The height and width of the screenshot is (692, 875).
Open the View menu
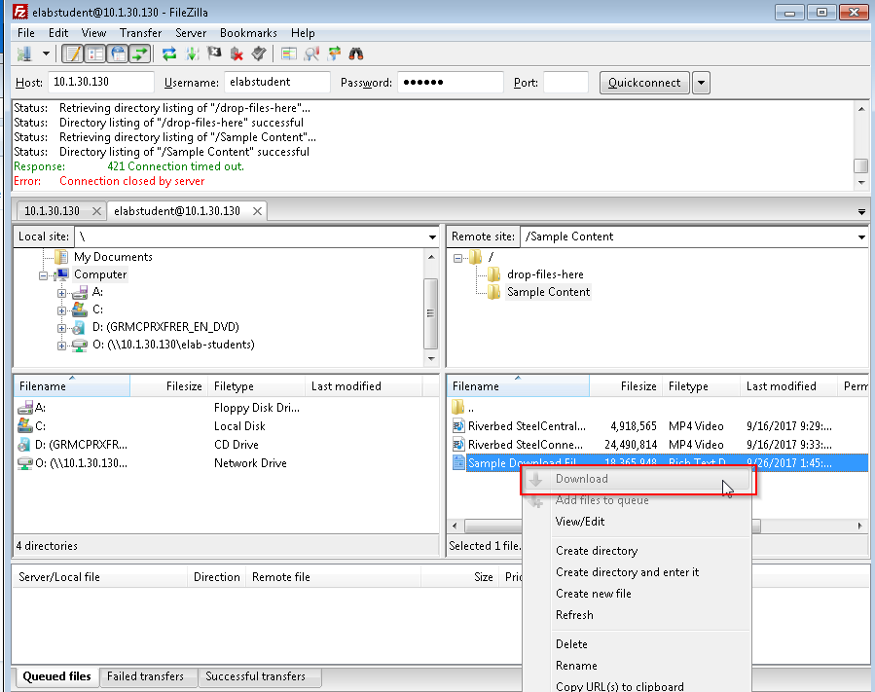(x=93, y=33)
